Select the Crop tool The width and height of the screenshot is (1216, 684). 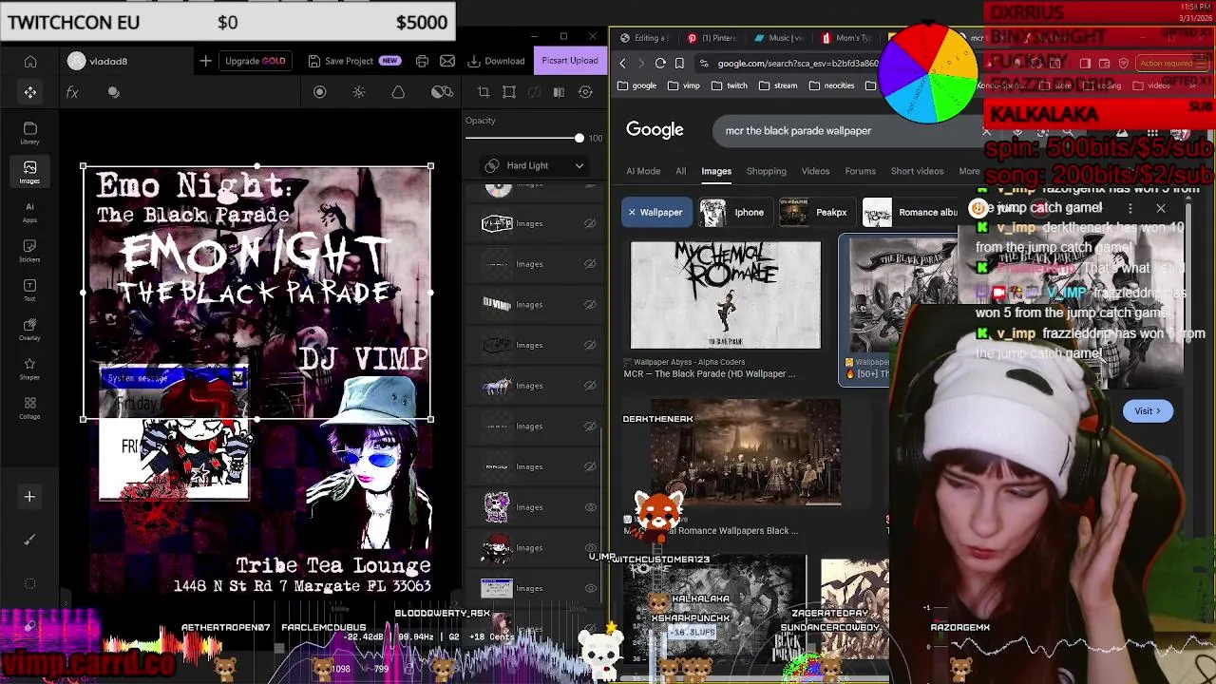[484, 92]
